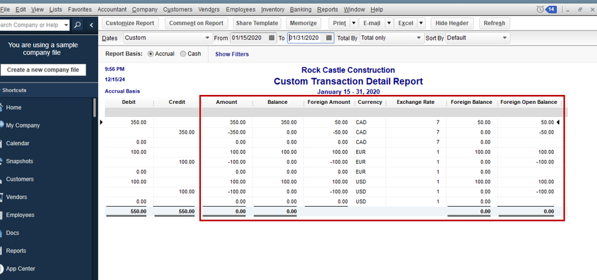Open the Inventory menu
This screenshot has width=597, height=280.
click(273, 10)
